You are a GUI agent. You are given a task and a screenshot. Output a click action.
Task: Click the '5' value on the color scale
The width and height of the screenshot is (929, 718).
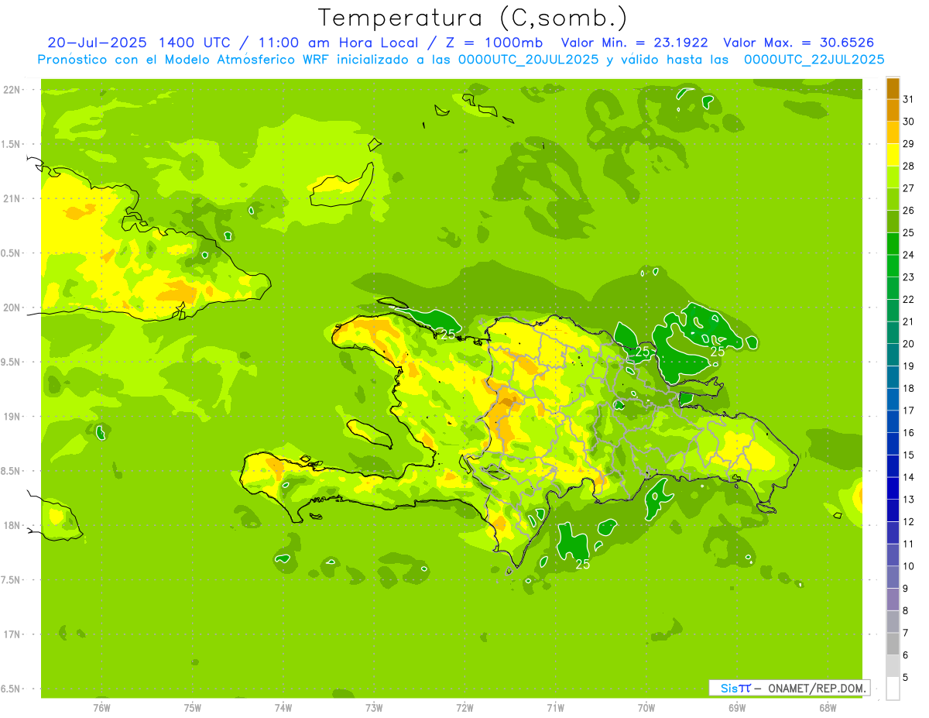(x=906, y=678)
